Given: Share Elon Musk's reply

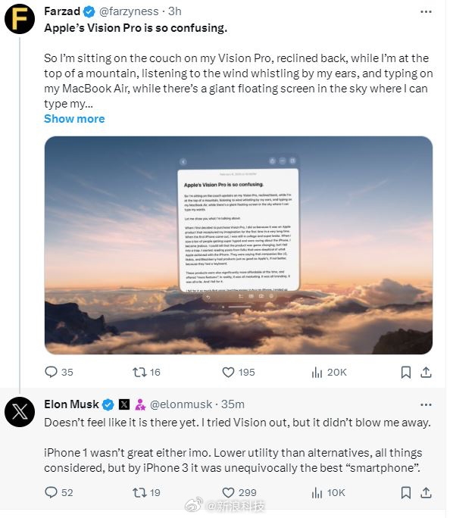Looking at the screenshot, I should pos(426,492).
